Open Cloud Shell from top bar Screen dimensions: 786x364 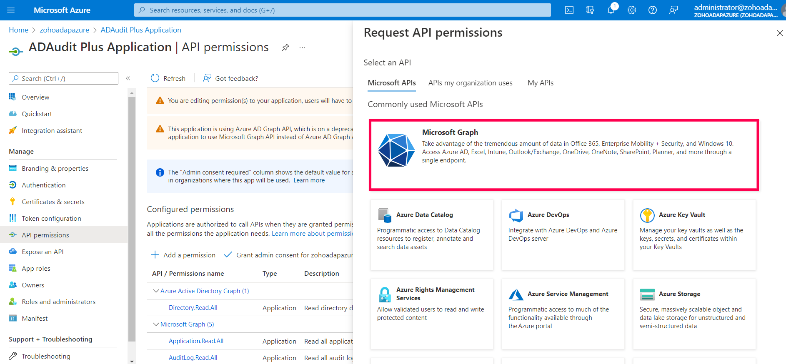569,10
